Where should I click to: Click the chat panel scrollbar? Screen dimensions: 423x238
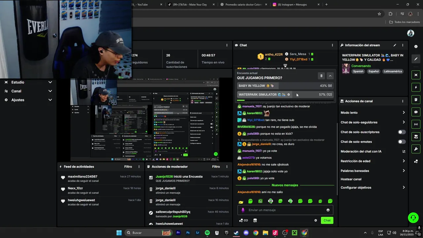click(337, 159)
